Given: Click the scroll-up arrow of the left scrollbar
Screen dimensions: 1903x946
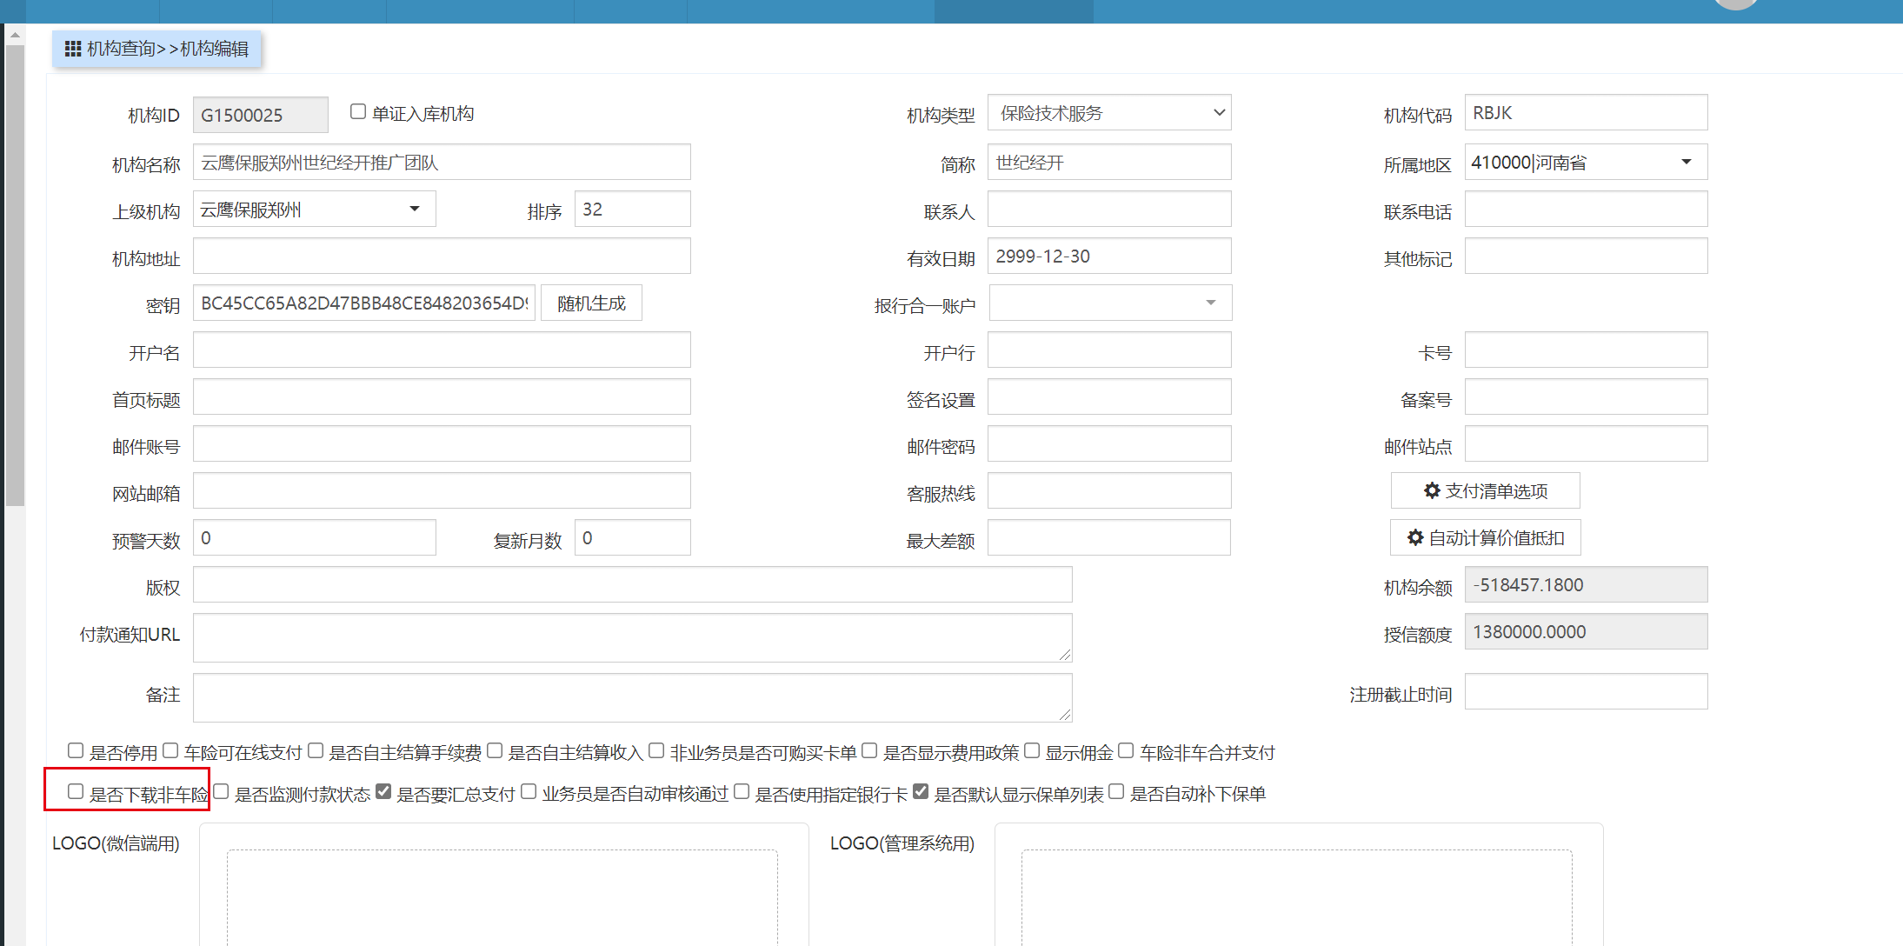Looking at the screenshot, I should click(x=15, y=35).
